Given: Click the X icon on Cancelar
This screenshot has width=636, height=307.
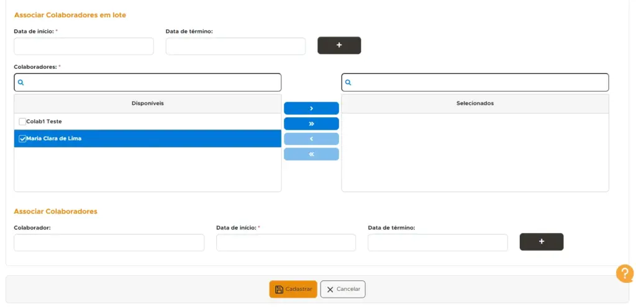Looking at the screenshot, I should point(330,289).
